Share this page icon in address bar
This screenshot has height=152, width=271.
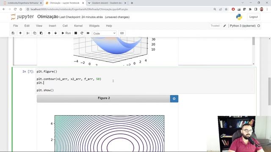click(220, 9)
